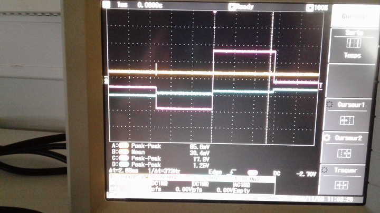
Task: Click the Traquer both-cursors tracking icon
Action: pos(341,185)
